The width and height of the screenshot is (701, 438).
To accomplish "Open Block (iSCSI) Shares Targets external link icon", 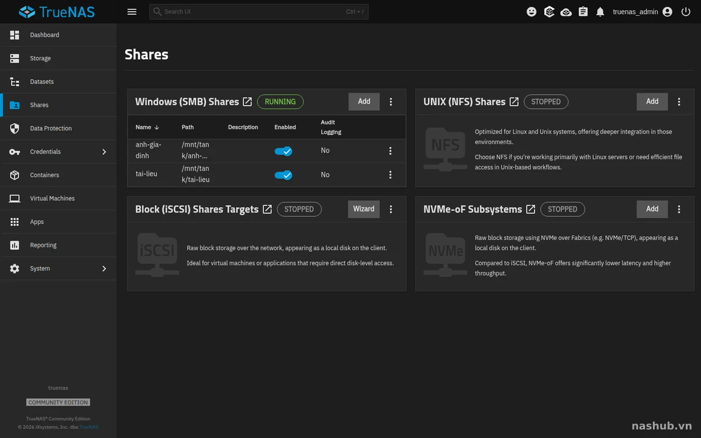I will point(268,209).
